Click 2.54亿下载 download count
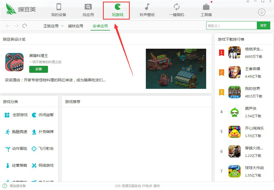 coord(253,116)
